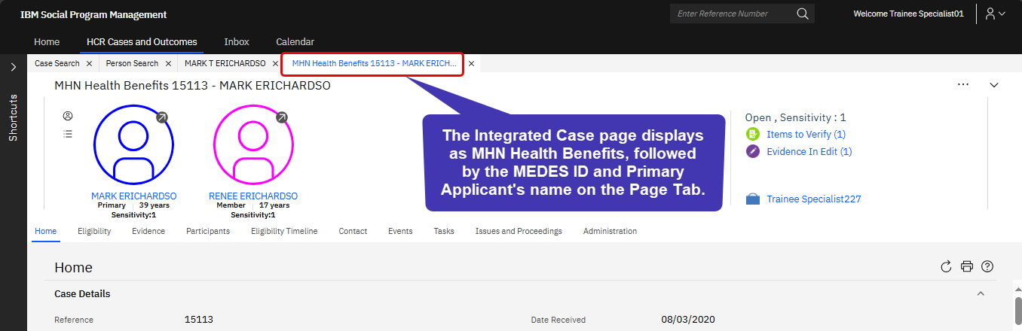This screenshot has height=331, width=1022.
Task: Click the case owner briefcase icon
Action: [x=752, y=199]
